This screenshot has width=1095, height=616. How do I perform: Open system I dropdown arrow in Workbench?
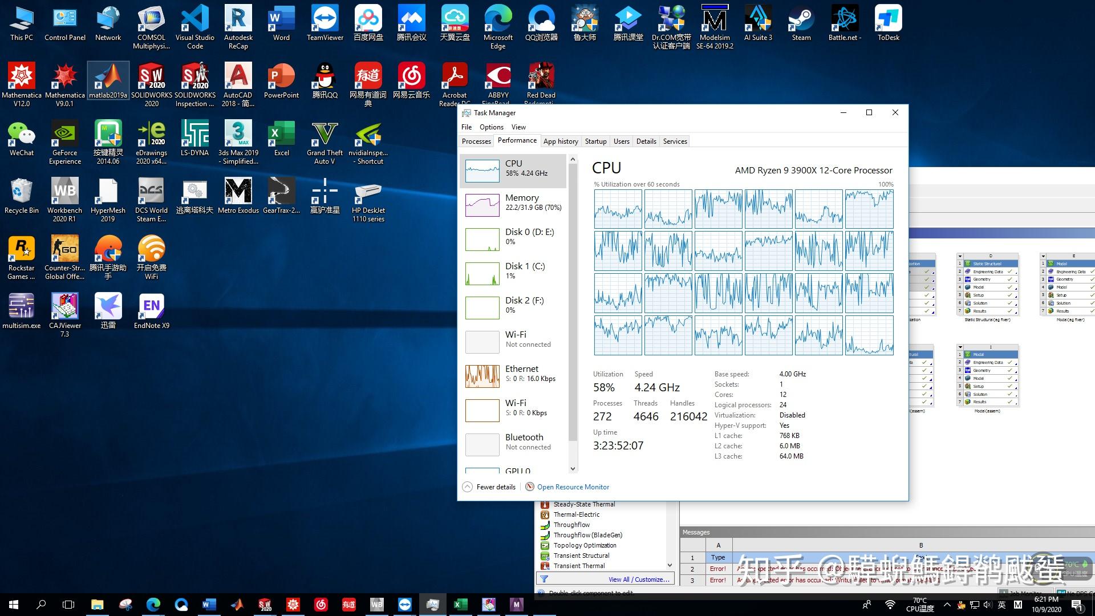coord(960,347)
